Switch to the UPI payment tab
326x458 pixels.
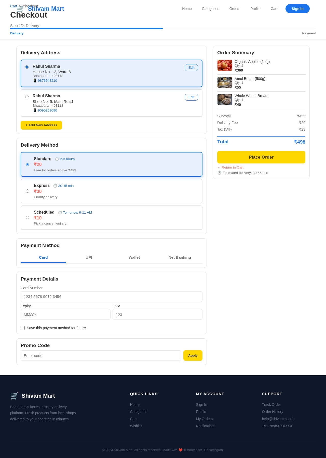pos(89,257)
